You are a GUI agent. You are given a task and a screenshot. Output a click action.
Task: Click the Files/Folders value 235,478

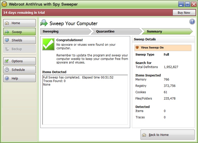click(170, 98)
